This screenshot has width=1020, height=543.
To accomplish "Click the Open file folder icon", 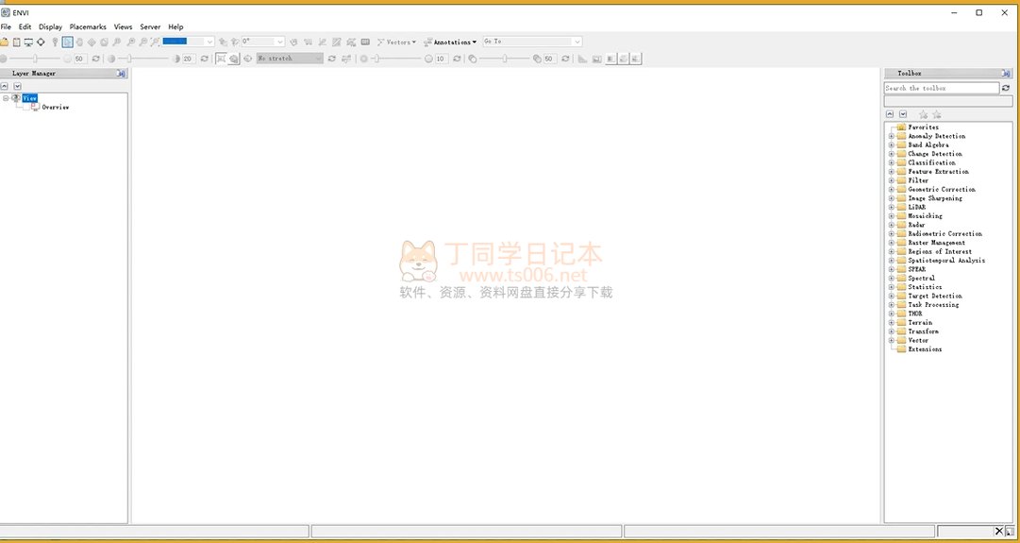I will 4,42.
